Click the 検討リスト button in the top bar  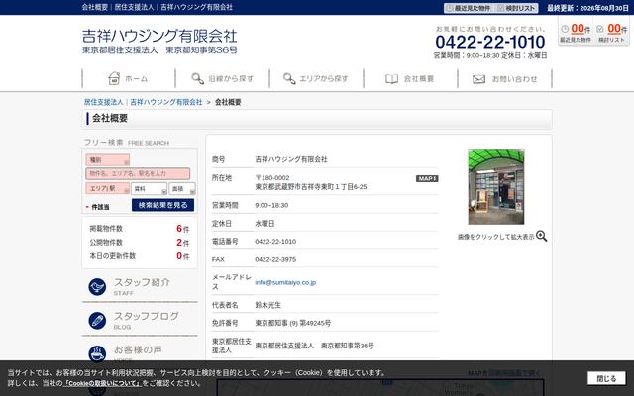coord(516,8)
